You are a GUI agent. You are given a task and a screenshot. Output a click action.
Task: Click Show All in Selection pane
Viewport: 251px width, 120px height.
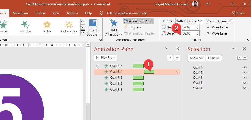click(x=196, y=58)
